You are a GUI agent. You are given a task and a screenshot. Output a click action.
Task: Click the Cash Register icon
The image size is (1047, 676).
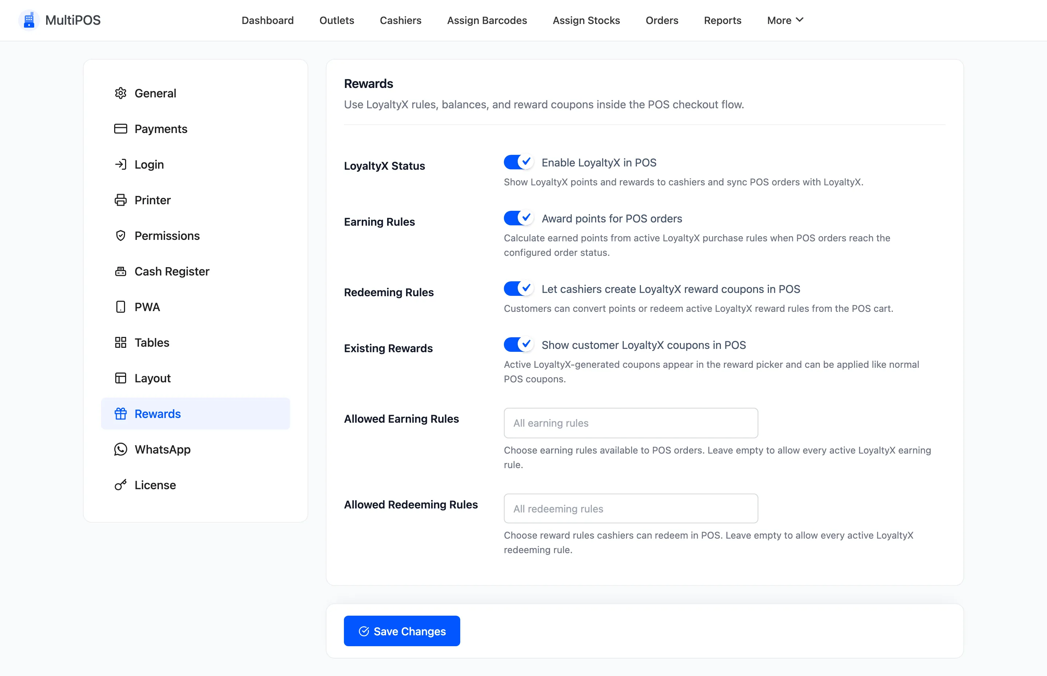pos(120,271)
